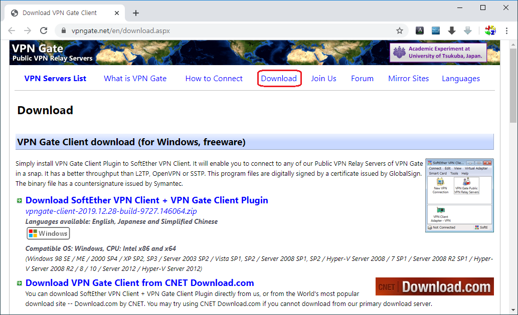Open the gray download arrow extension
The width and height of the screenshot is (518, 315).
click(x=467, y=31)
